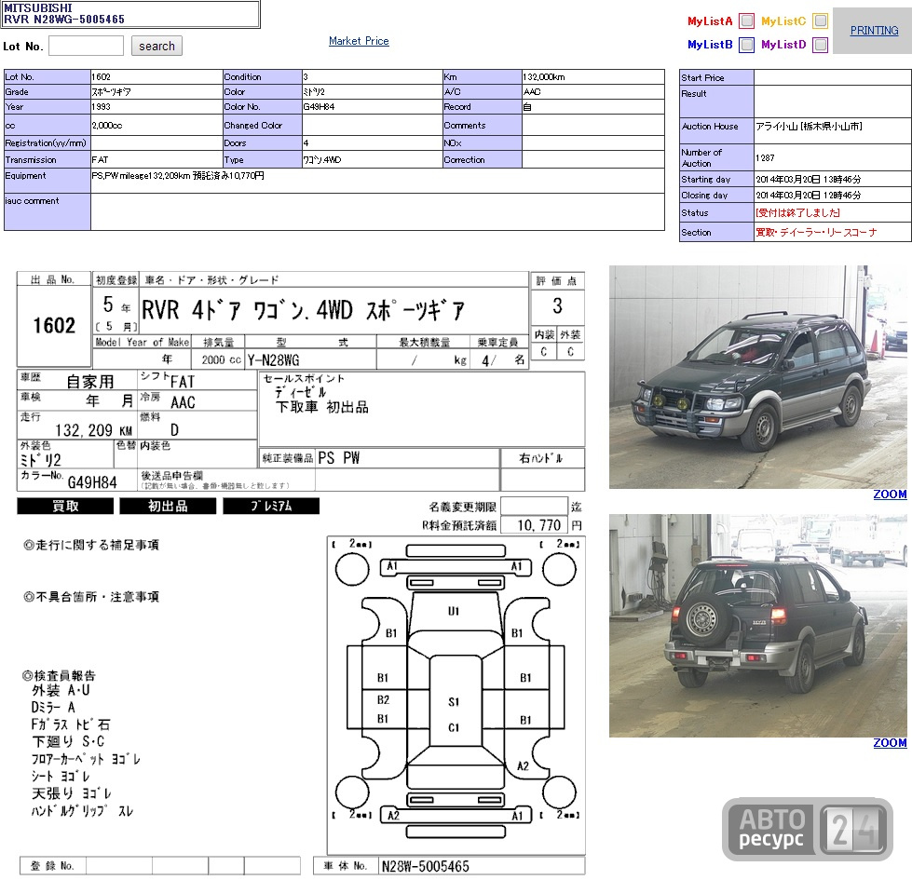Tick the MyListC checkbox
This screenshot has width=912, height=880.
point(820,20)
